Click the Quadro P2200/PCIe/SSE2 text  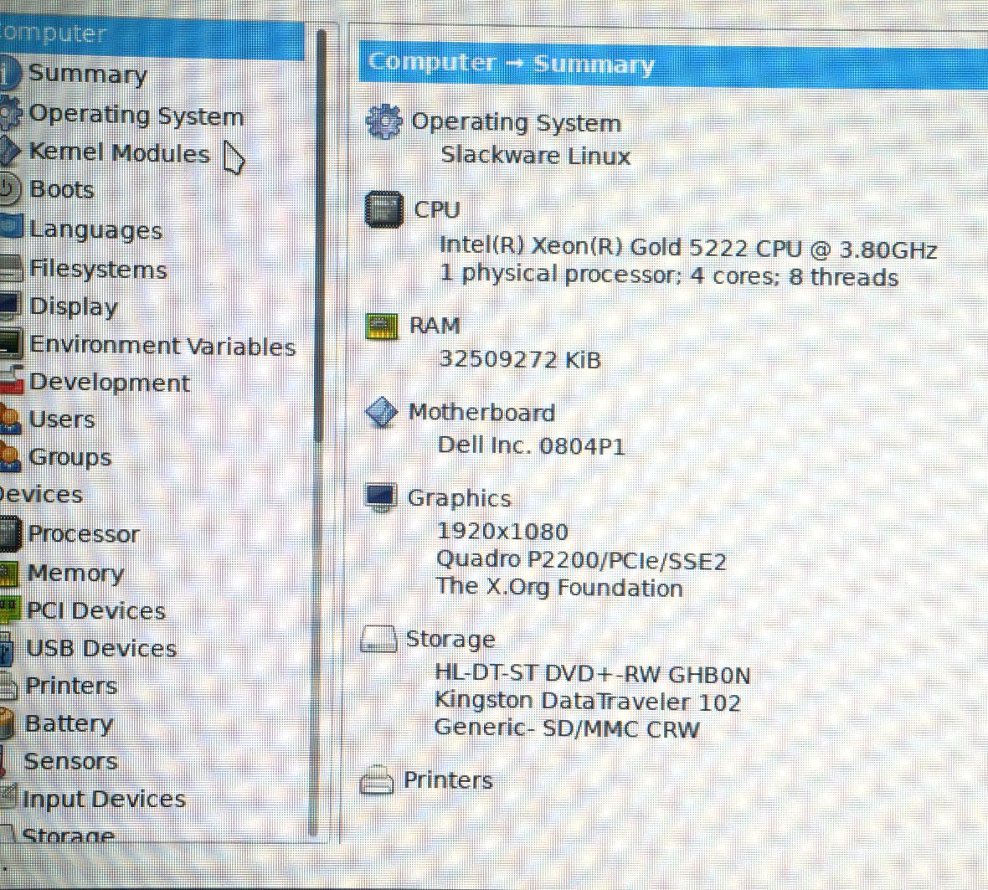(x=581, y=559)
